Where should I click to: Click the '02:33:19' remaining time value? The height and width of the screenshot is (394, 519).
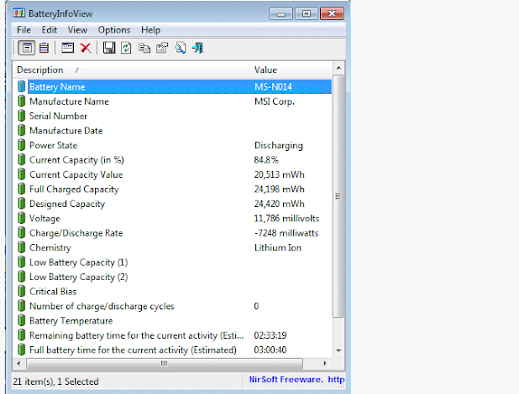[270, 335]
